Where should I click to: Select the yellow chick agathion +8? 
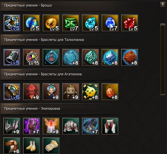pos(90,92)
